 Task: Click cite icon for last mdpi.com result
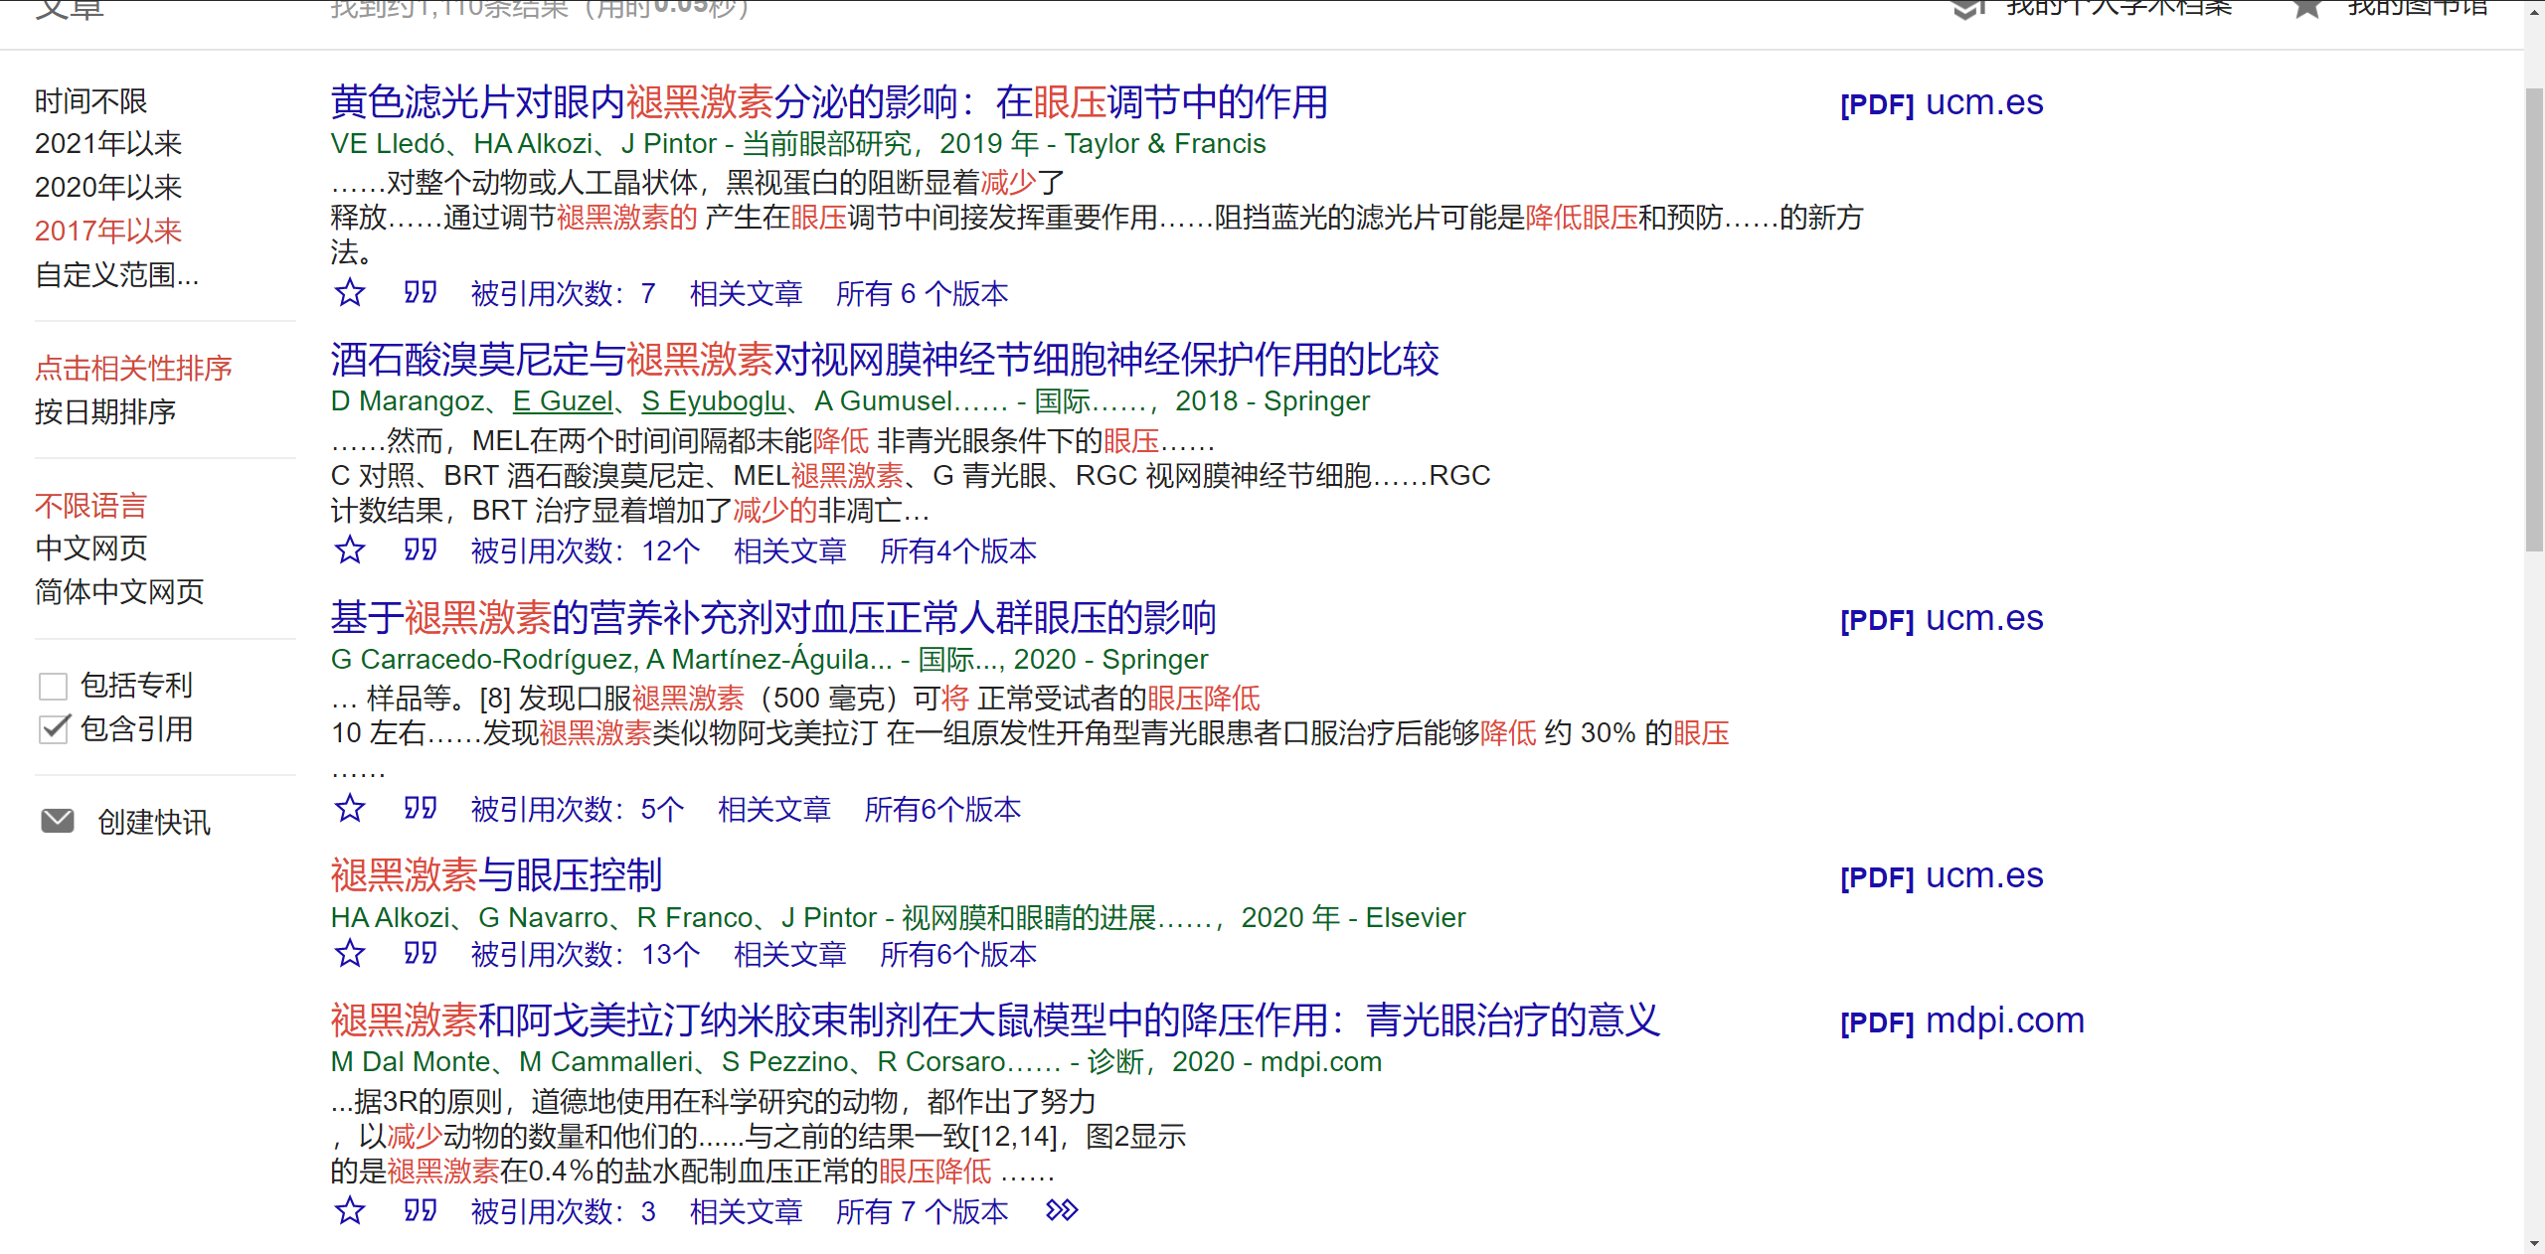click(420, 1210)
